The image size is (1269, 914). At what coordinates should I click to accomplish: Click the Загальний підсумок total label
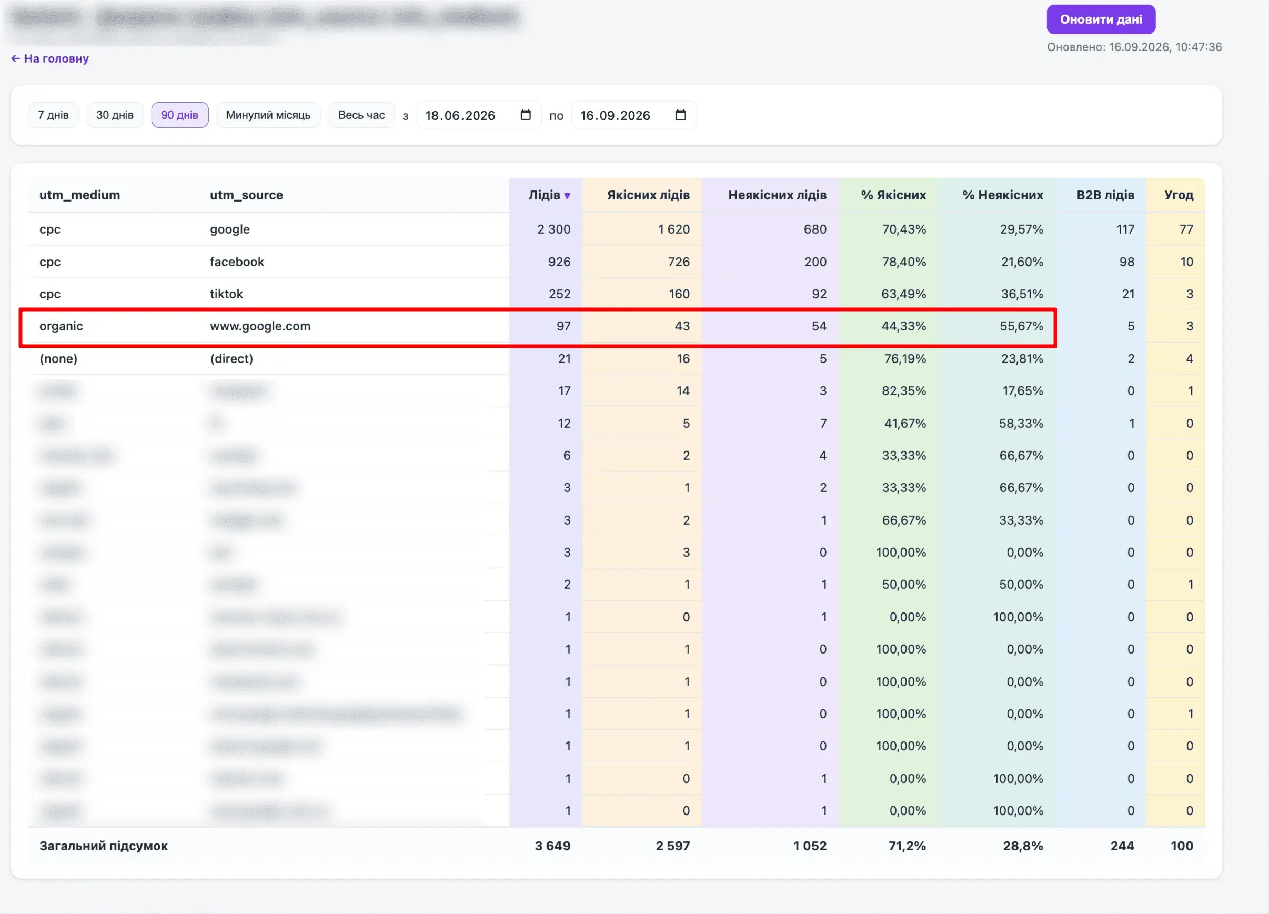coord(104,846)
